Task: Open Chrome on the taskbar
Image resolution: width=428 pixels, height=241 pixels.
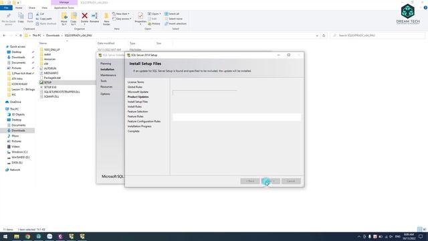Action: click(27, 236)
